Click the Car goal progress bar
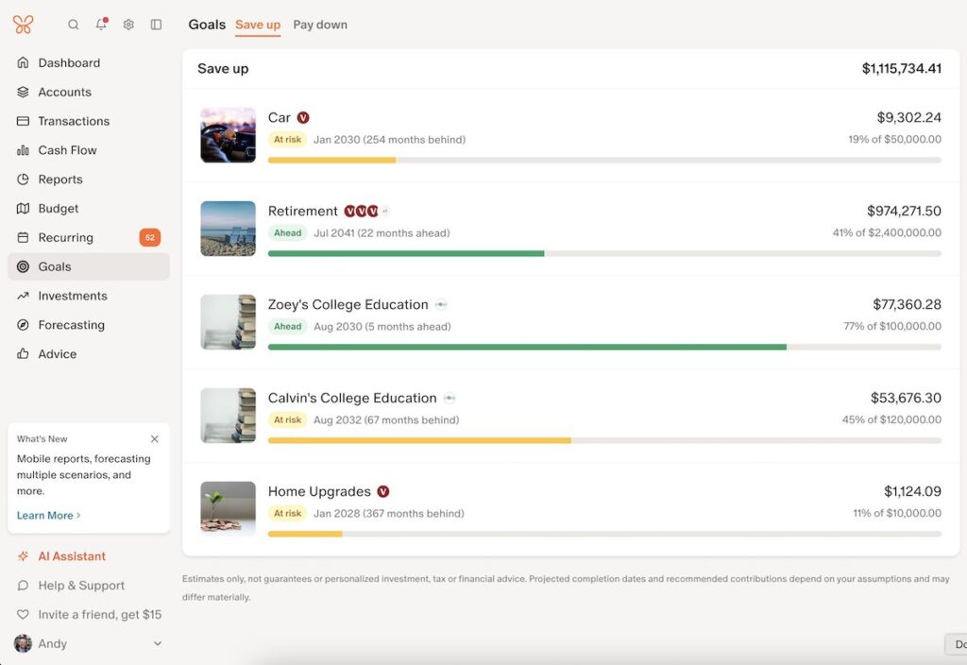 [604, 161]
